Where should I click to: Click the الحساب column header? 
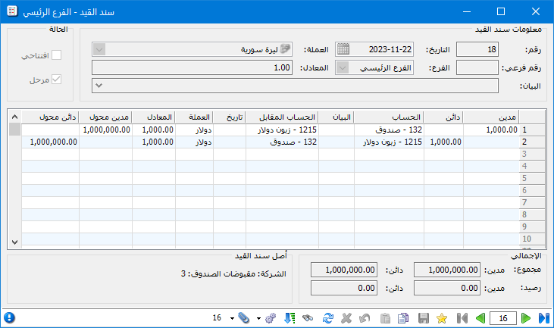click(389, 117)
